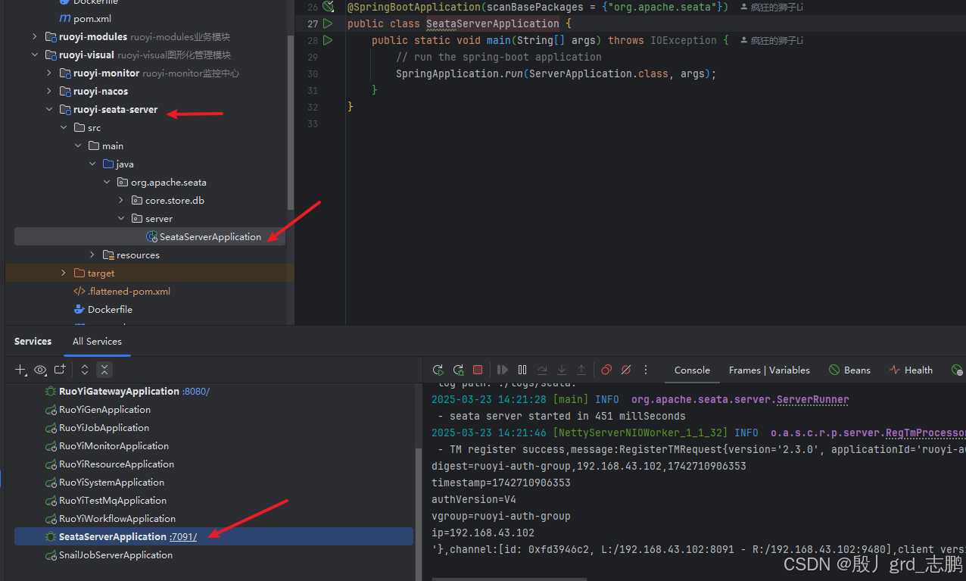Click the author annotation on the main method line

coord(771,40)
